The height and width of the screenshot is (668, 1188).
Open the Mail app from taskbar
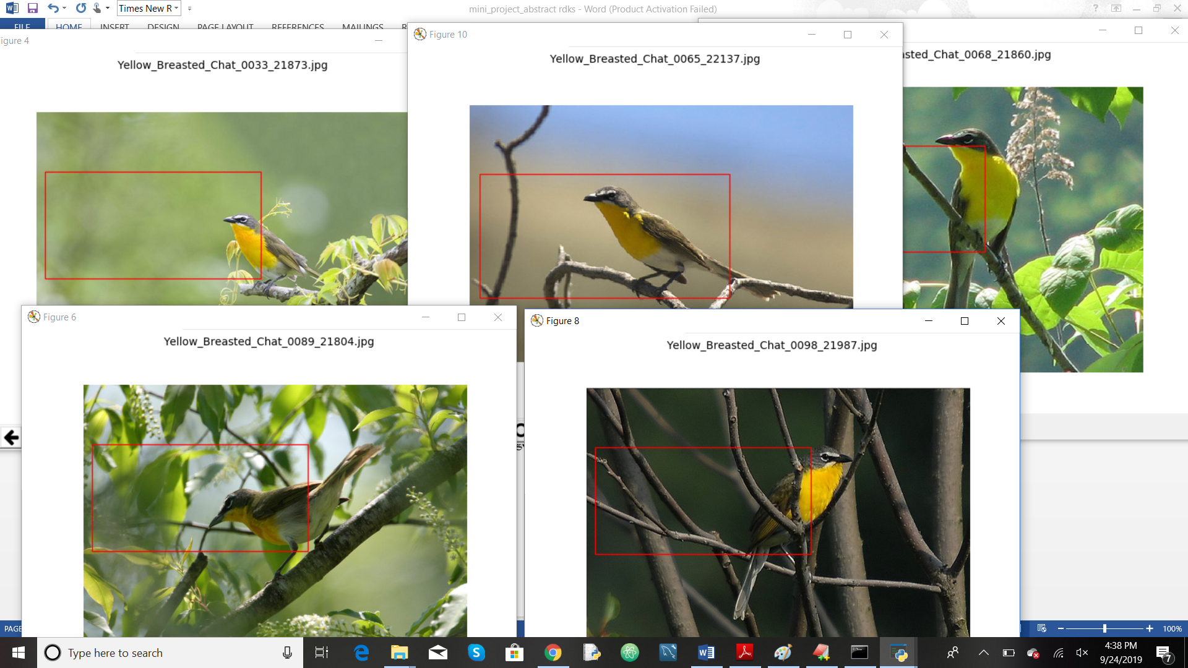pos(438,653)
